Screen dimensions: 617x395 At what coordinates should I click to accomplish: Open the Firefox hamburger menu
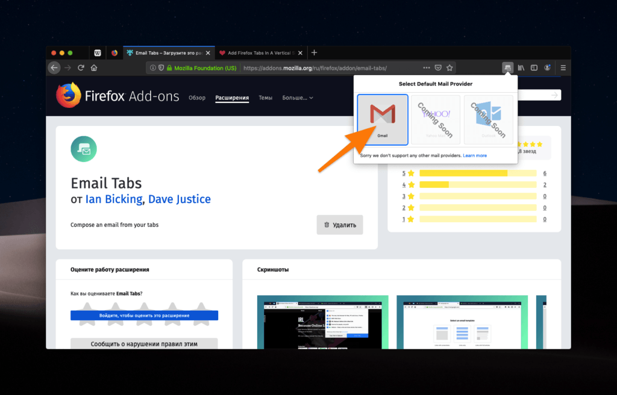(x=563, y=67)
